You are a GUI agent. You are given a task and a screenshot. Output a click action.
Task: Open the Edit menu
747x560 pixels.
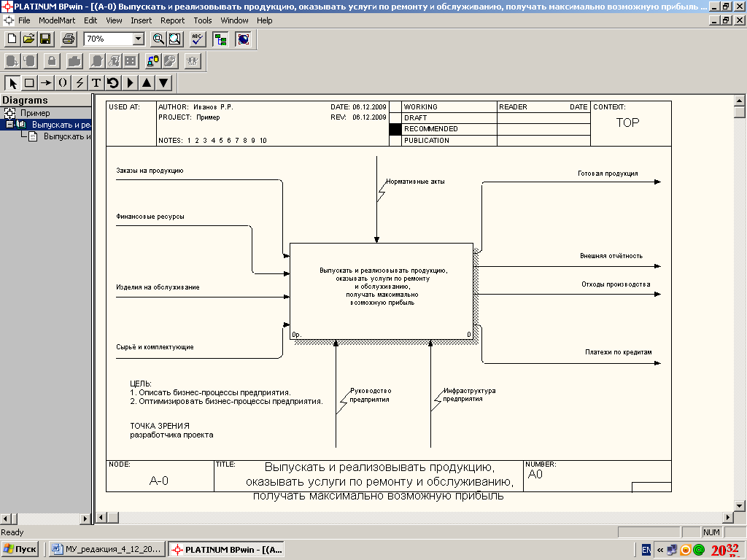(x=90, y=20)
